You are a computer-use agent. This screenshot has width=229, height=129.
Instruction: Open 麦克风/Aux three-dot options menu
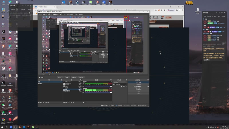coord(83,84)
